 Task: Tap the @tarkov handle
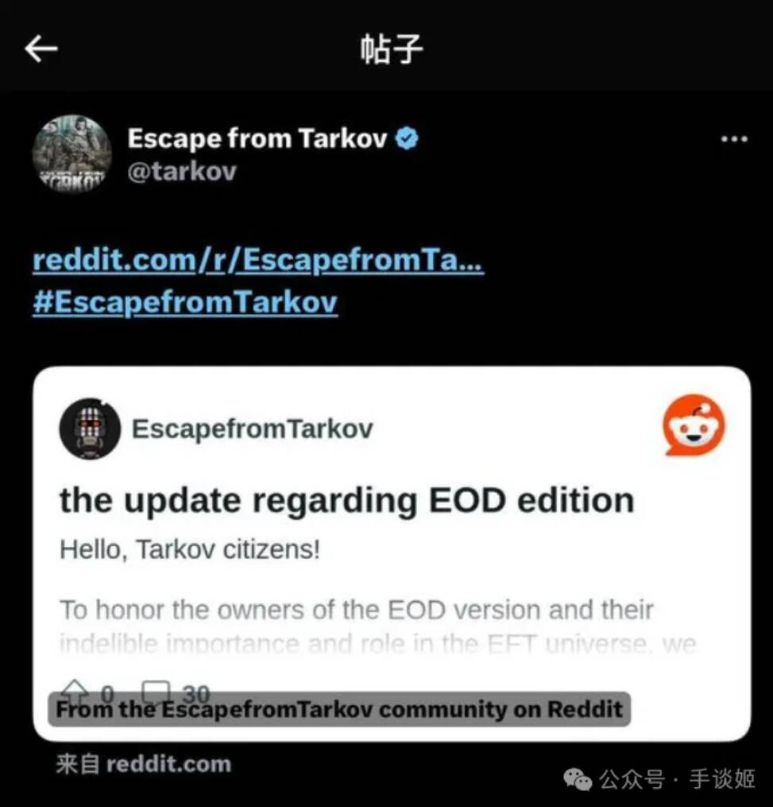[182, 172]
